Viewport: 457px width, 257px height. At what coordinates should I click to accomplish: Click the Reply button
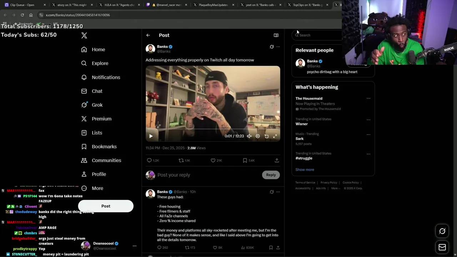tap(271, 175)
